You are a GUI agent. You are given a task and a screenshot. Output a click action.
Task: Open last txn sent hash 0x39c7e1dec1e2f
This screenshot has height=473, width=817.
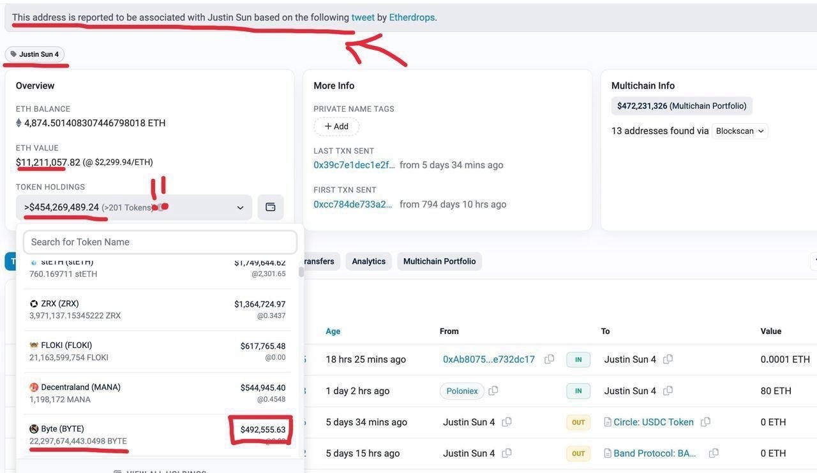[x=354, y=165]
